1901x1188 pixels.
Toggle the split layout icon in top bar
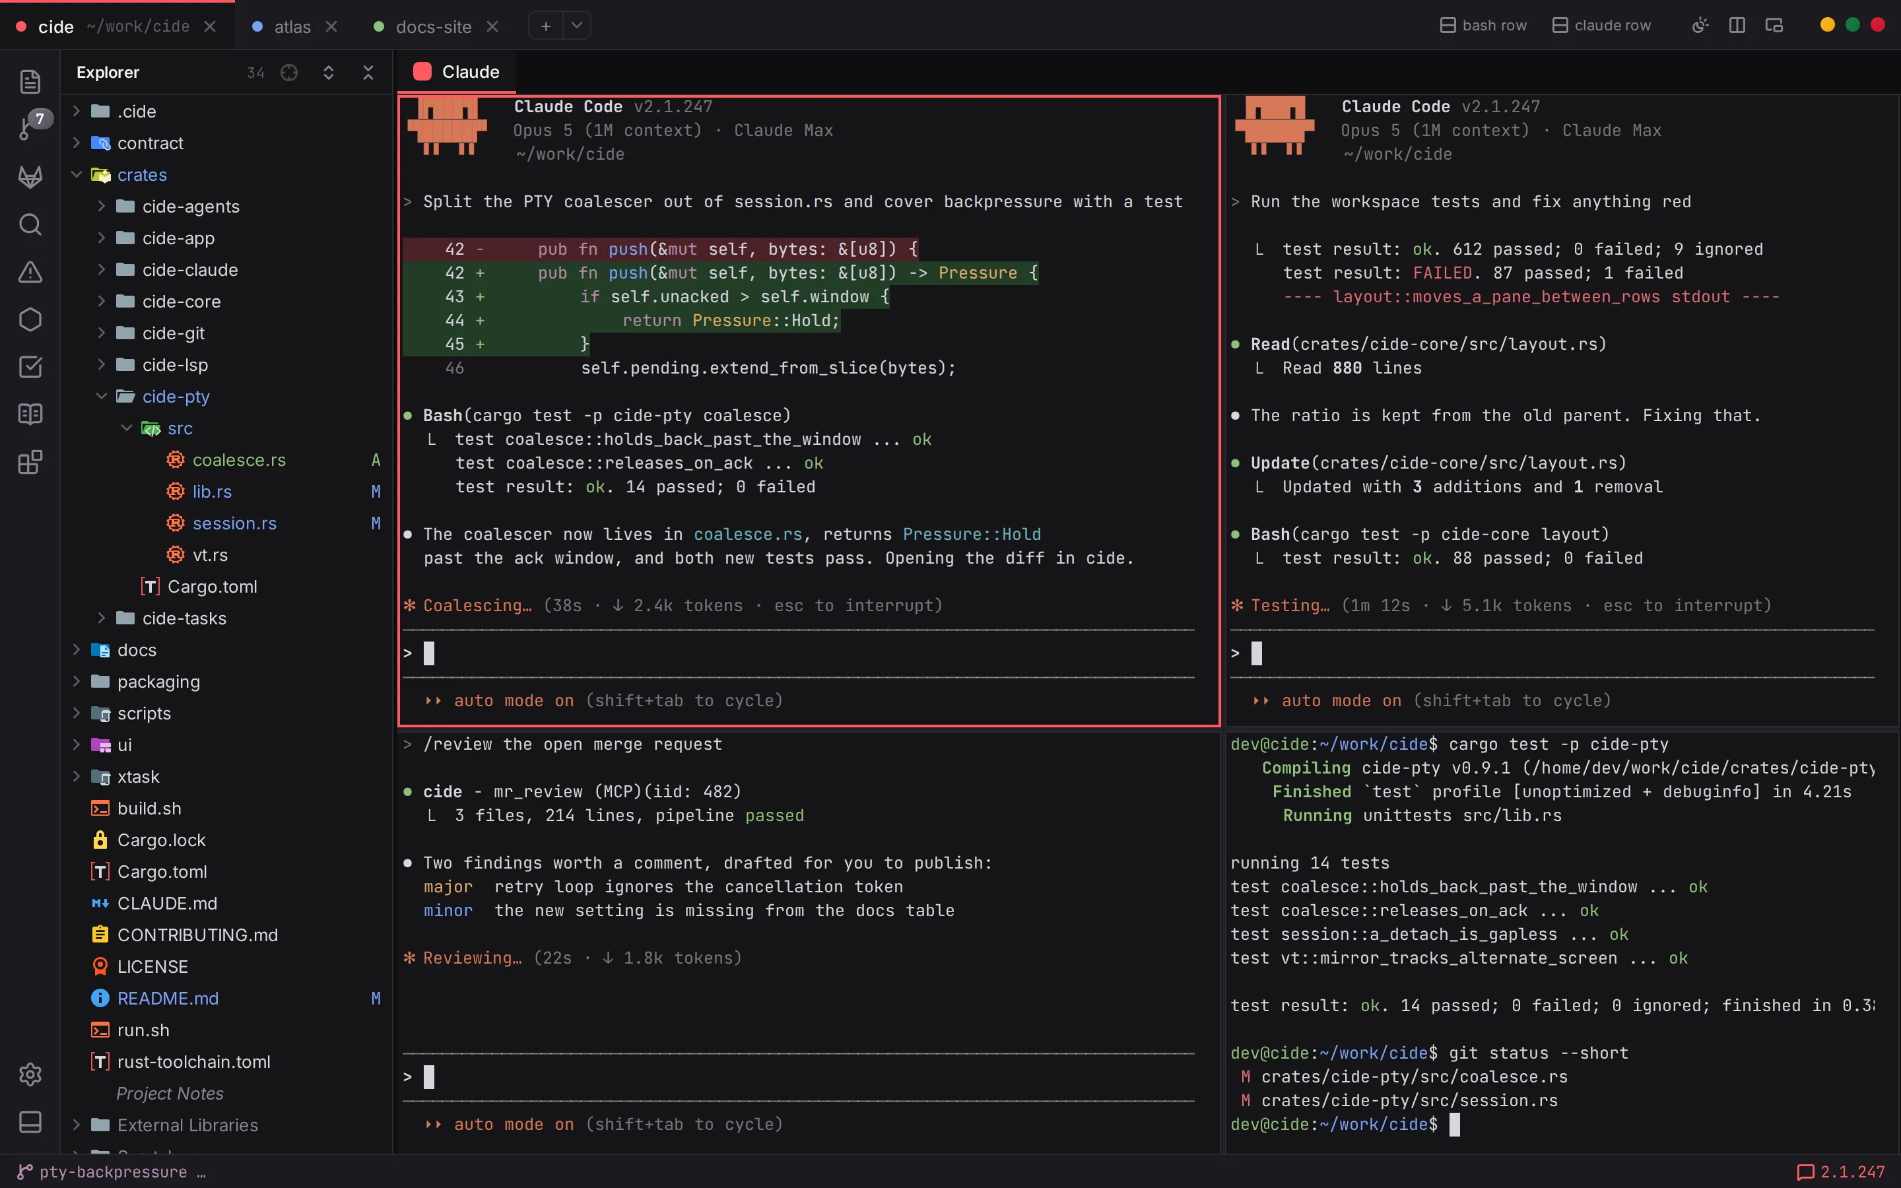tap(1737, 26)
